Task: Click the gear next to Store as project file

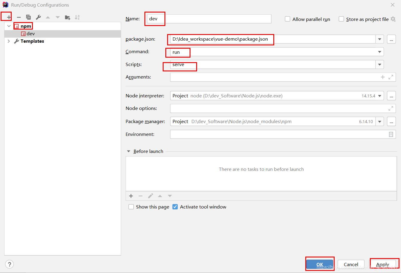Action: [x=393, y=19]
